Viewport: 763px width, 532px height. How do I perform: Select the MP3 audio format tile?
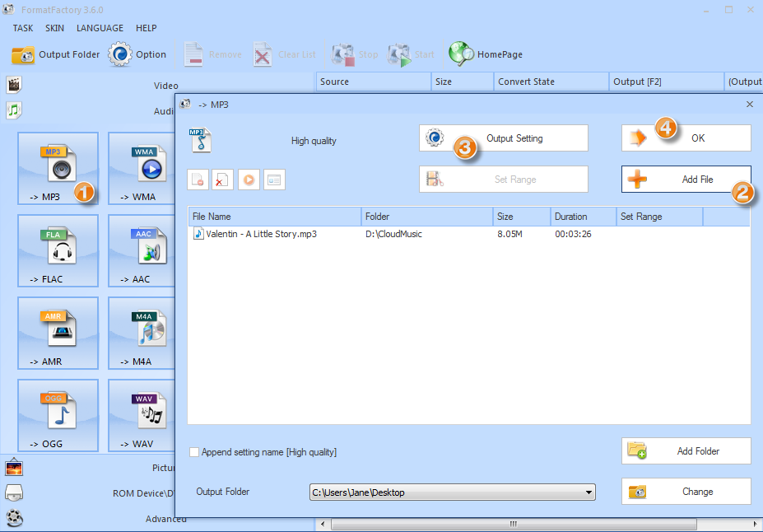tap(57, 168)
